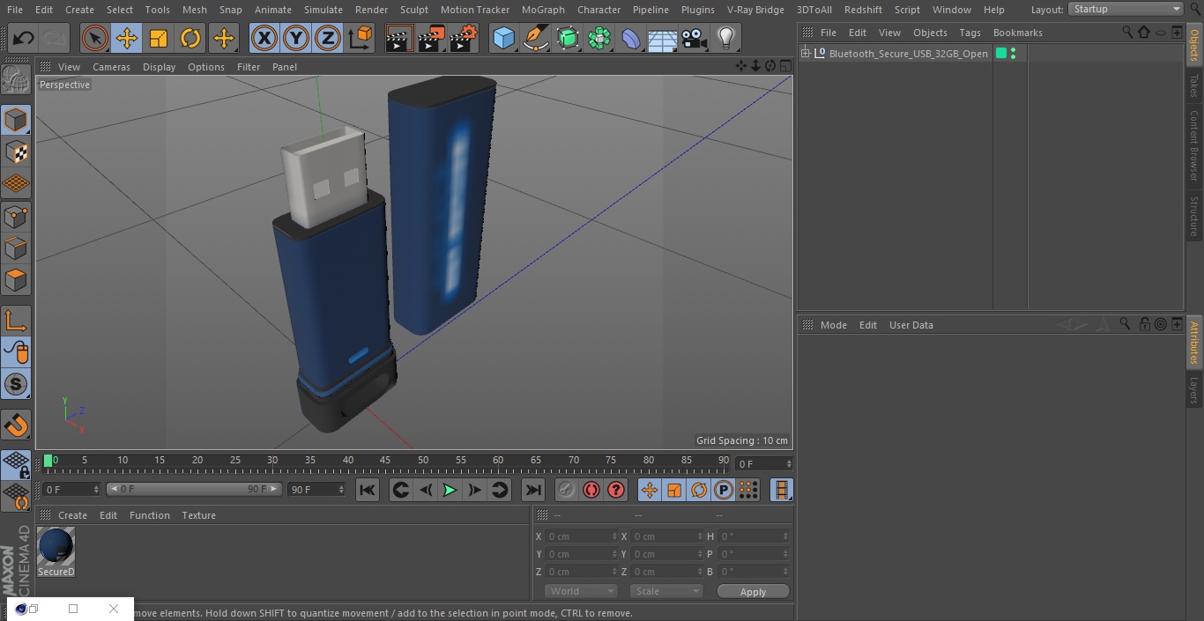Image resolution: width=1204 pixels, height=621 pixels.
Task: Open the viewport Display menu
Action: click(x=159, y=67)
